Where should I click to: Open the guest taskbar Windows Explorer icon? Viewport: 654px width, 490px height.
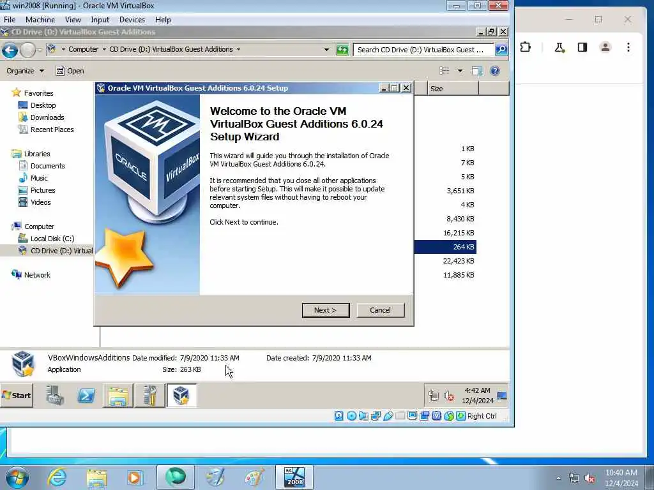(x=118, y=396)
